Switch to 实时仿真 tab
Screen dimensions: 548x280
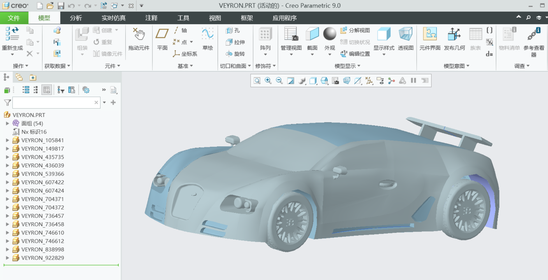(114, 18)
